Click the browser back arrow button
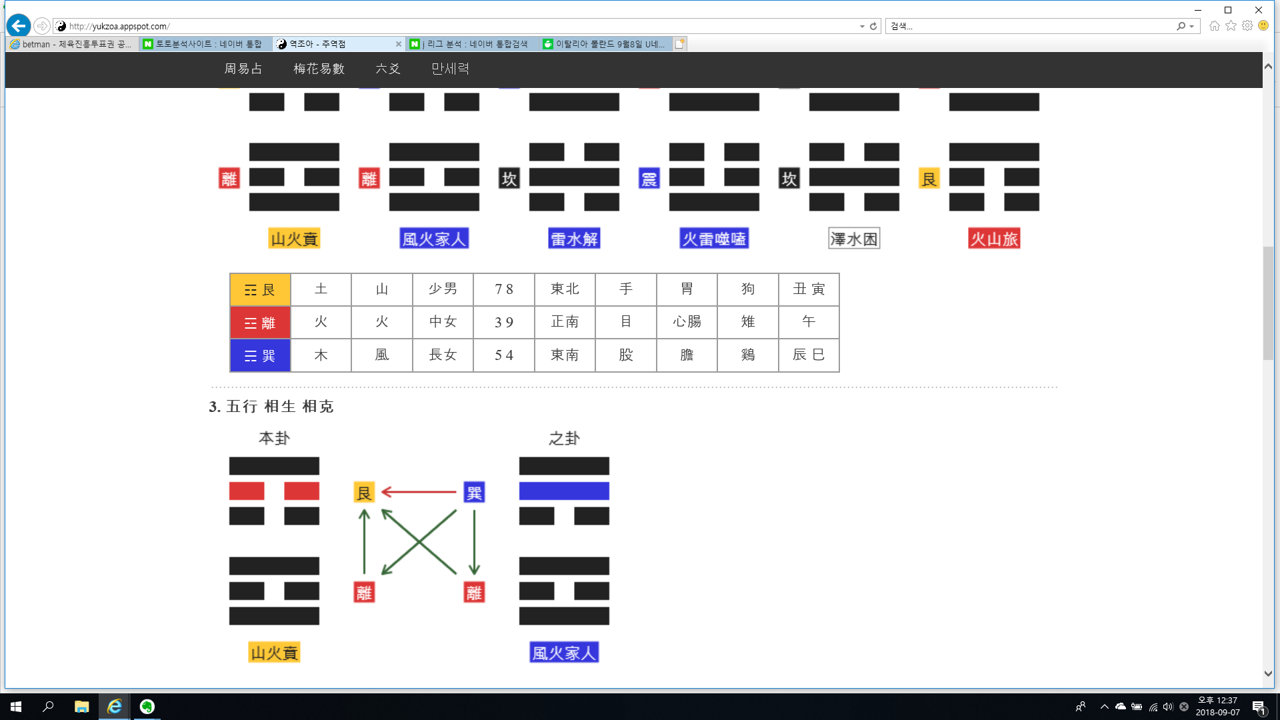 [19, 26]
